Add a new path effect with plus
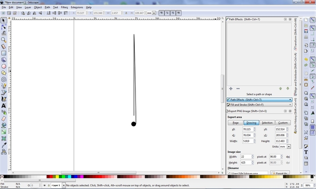316x189 pixels. point(231,89)
